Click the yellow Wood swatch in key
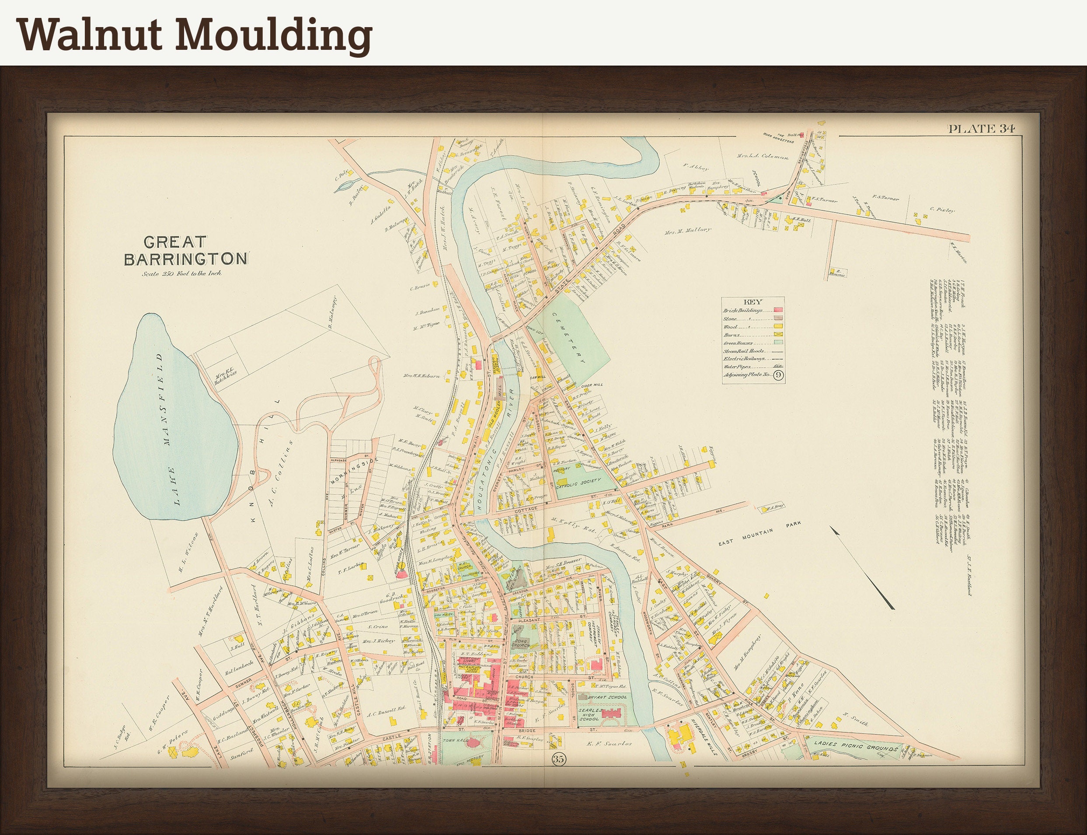The height and width of the screenshot is (835, 1087). click(778, 327)
